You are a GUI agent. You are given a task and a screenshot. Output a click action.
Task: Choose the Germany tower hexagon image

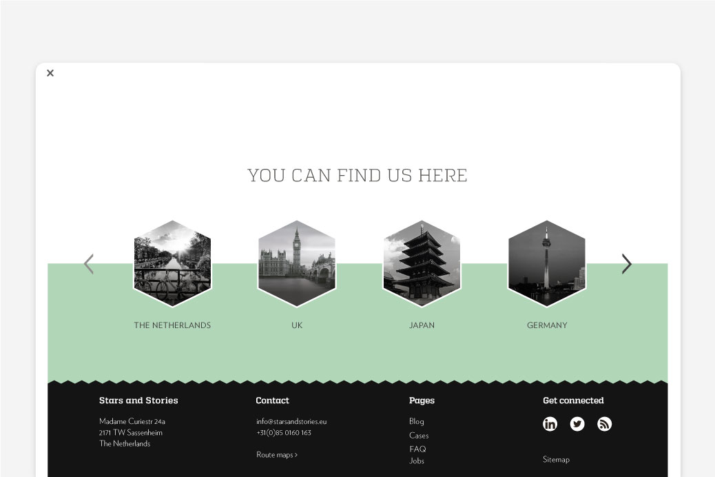click(x=547, y=263)
